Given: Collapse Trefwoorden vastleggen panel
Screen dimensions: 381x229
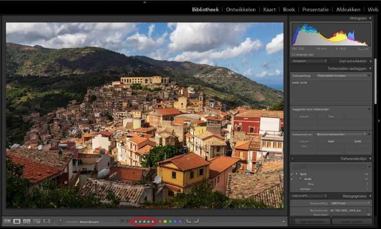Looking at the screenshot, I should (x=370, y=69).
